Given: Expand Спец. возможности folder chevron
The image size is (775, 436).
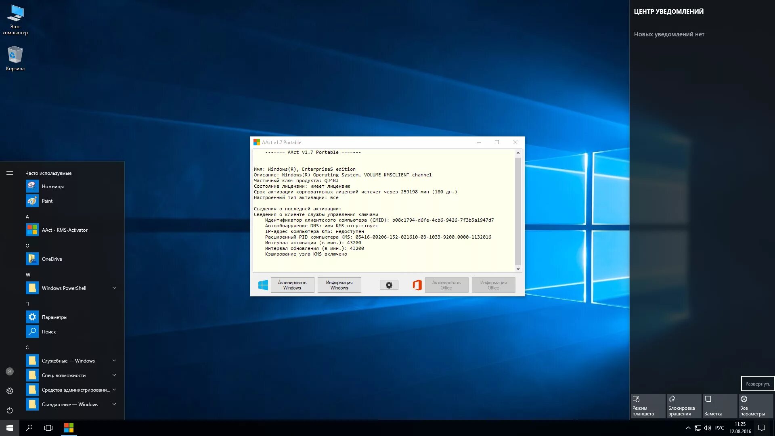Looking at the screenshot, I should click(x=114, y=375).
